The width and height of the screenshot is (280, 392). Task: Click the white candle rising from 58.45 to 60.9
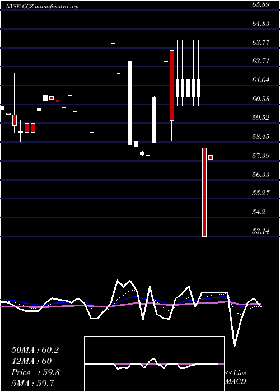(x=154, y=120)
